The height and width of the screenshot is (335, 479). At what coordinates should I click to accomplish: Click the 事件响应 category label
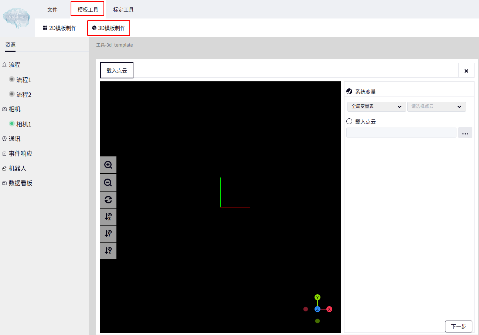tap(21, 153)
